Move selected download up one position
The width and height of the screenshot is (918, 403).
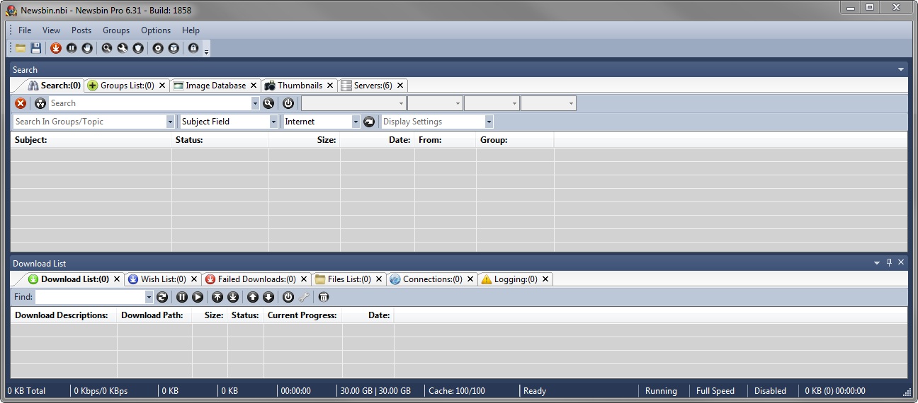coord(253,297)
